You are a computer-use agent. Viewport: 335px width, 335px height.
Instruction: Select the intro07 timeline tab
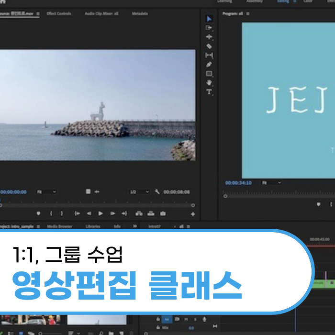pyautogui.click(x=155, y=226)
